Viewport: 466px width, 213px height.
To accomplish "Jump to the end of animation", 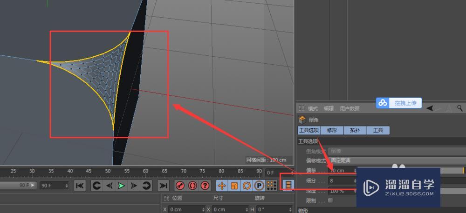I will [163, 186].
